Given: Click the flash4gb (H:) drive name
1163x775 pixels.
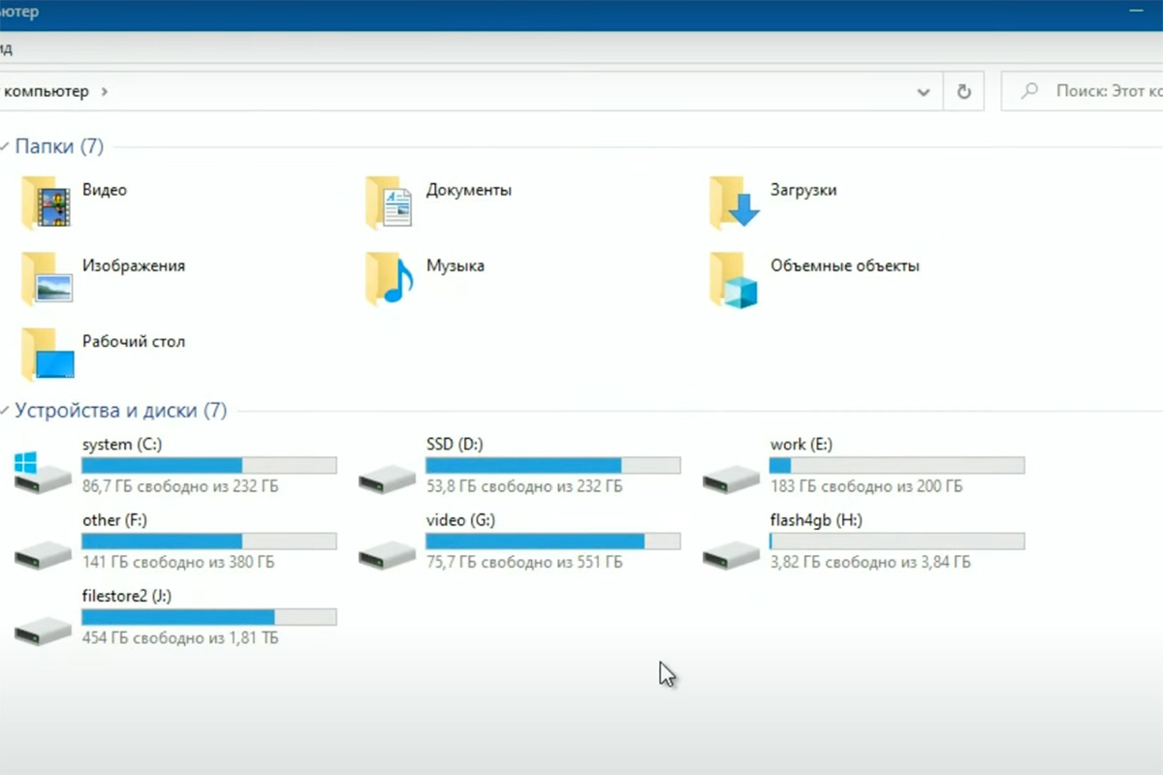Looking at the screenshot, I should (816, 520).
